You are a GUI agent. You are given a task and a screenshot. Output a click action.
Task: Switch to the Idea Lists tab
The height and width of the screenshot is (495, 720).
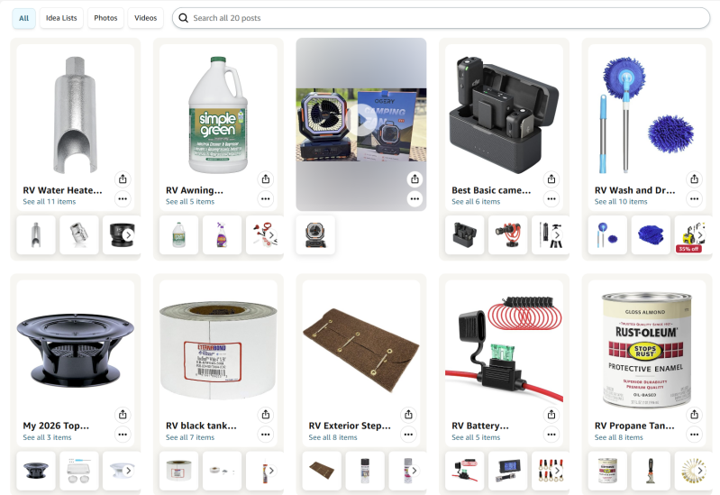click(x=61, y=18)
